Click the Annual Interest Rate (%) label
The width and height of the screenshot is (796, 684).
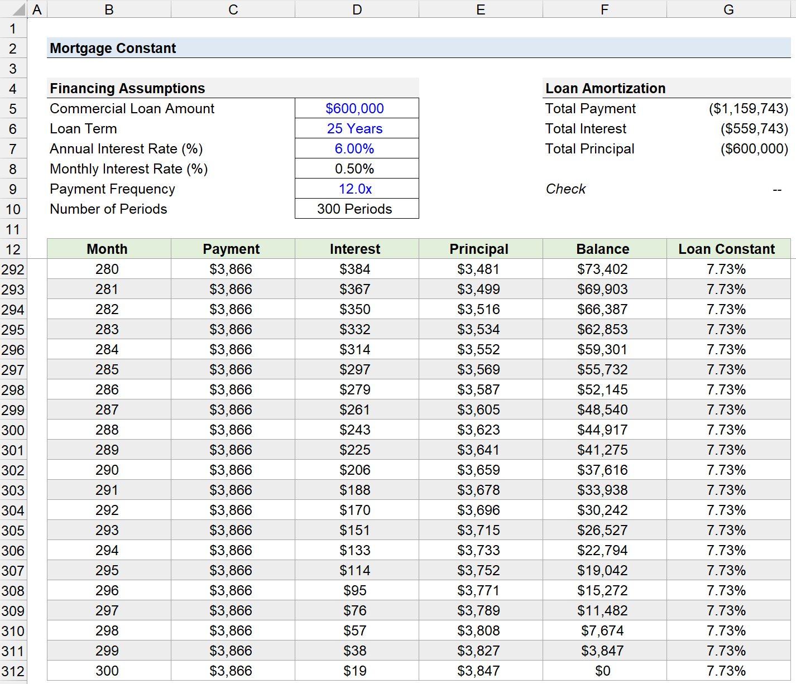click(126, 149)
